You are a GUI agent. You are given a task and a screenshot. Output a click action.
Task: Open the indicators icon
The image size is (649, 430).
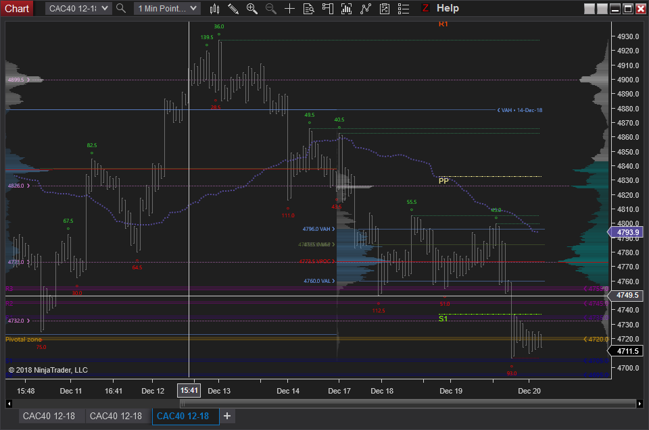click(x=366, y=9)
